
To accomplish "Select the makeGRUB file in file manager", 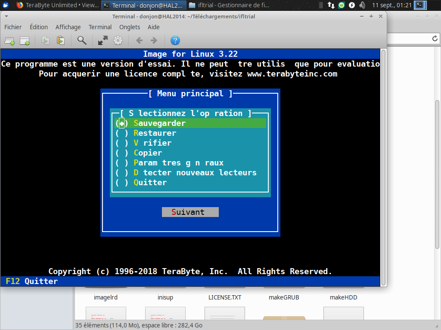I will tap(284, 297).
